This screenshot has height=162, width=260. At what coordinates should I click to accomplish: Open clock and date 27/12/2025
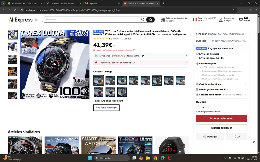252,158
